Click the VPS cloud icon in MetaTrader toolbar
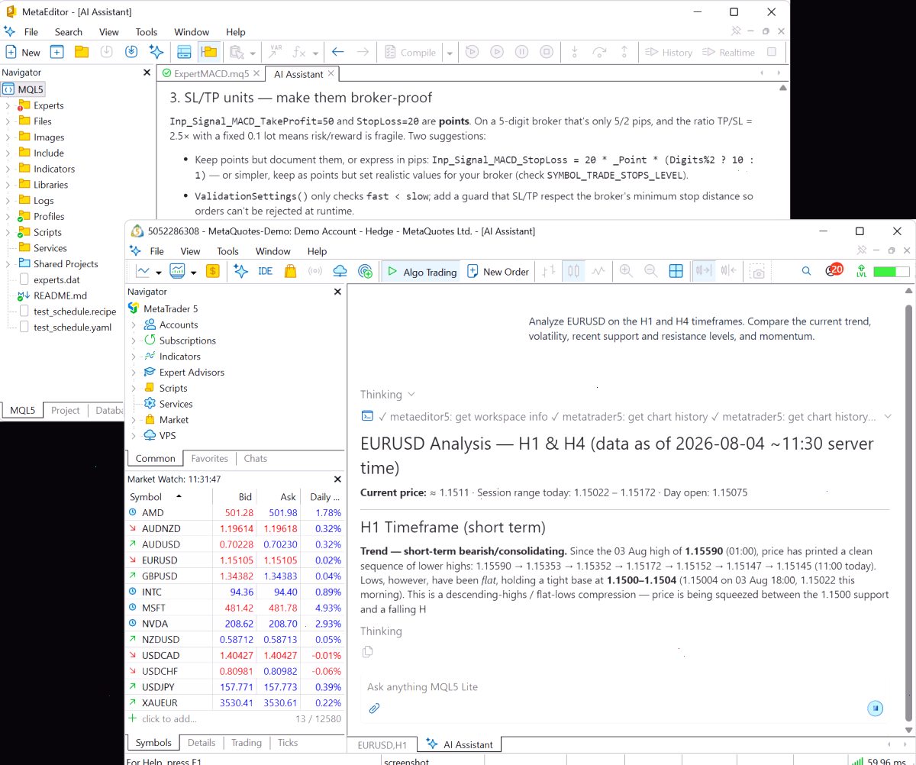 (x=340, y=271)
